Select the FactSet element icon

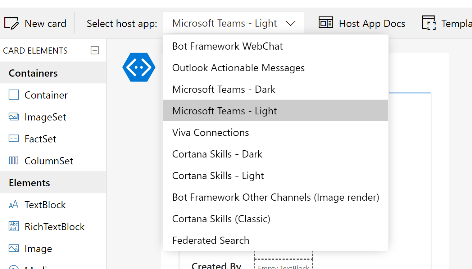[x=13, y=138]
